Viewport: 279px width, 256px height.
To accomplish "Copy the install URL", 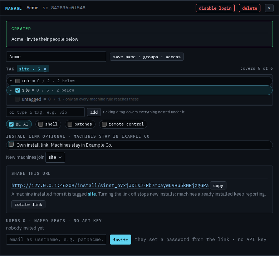I will [x=218, y=186].
